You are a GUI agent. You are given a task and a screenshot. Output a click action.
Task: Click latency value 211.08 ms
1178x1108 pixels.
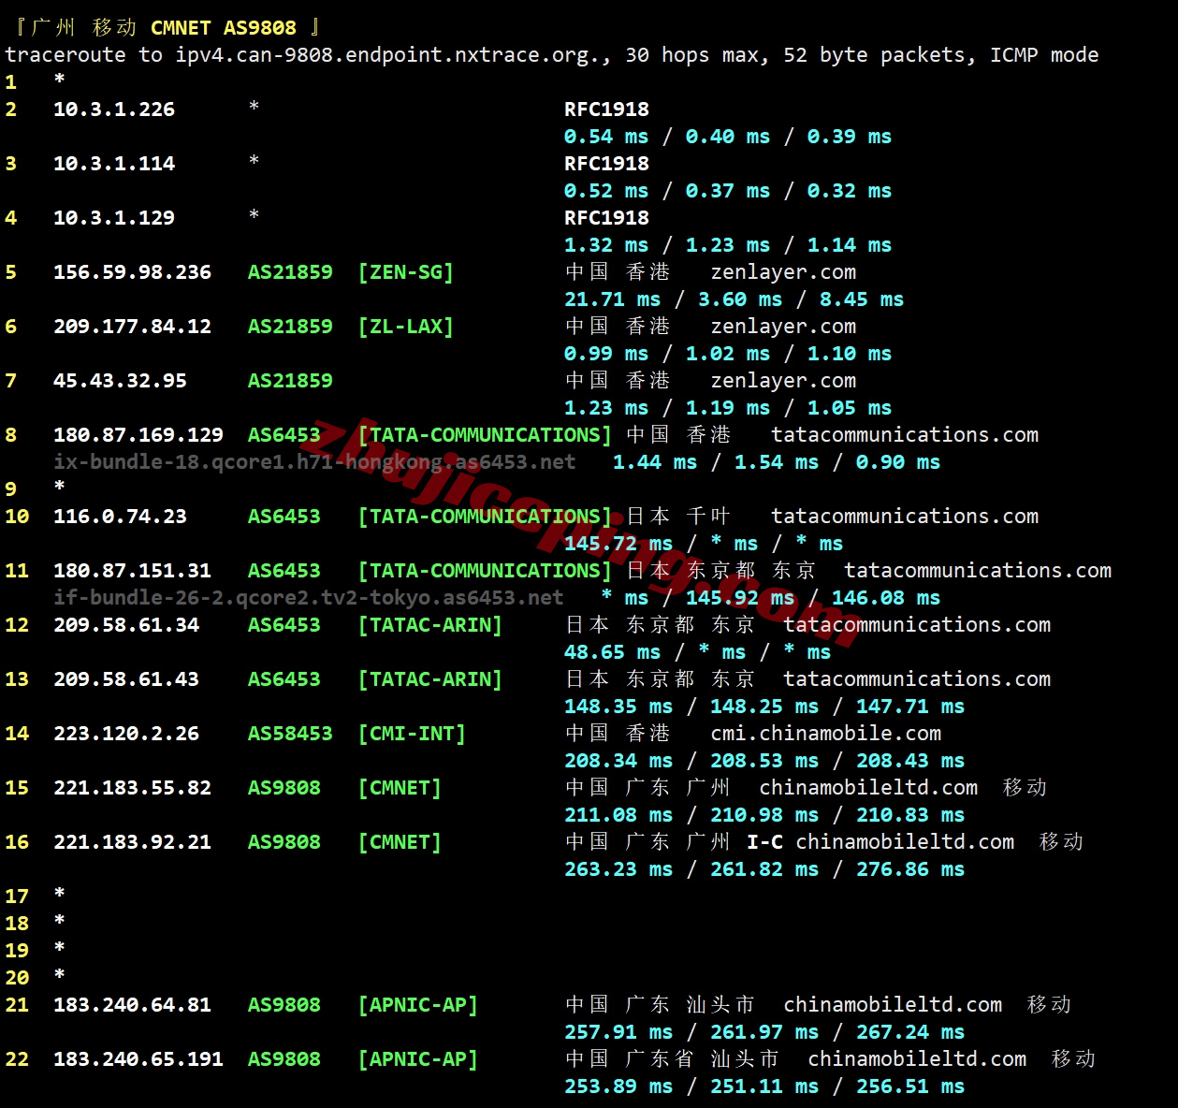click(x=618, y=815)
